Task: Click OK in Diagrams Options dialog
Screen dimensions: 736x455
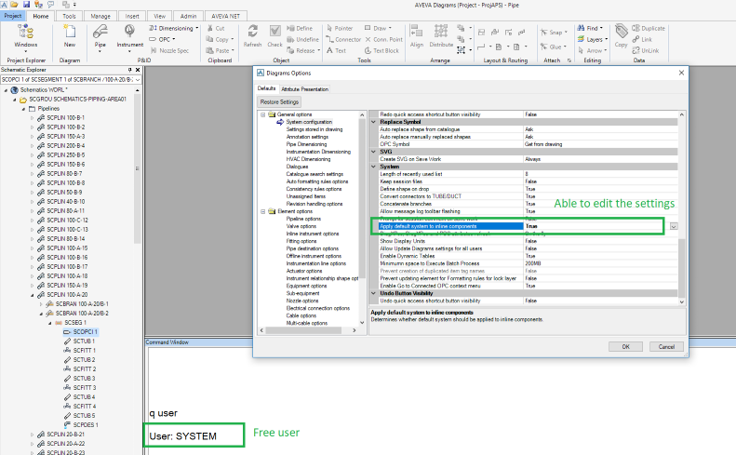Action: [625, 346]
